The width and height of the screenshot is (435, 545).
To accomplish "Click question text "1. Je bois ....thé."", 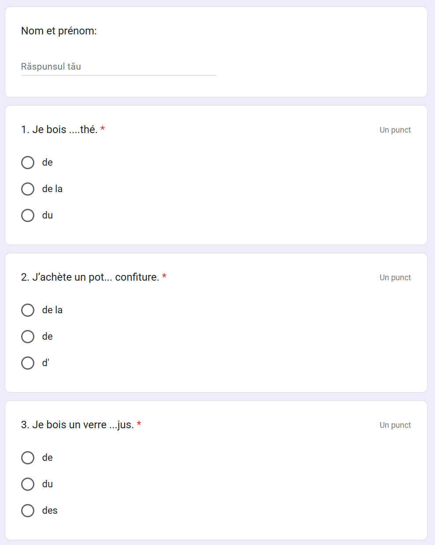I will [59, 130].
